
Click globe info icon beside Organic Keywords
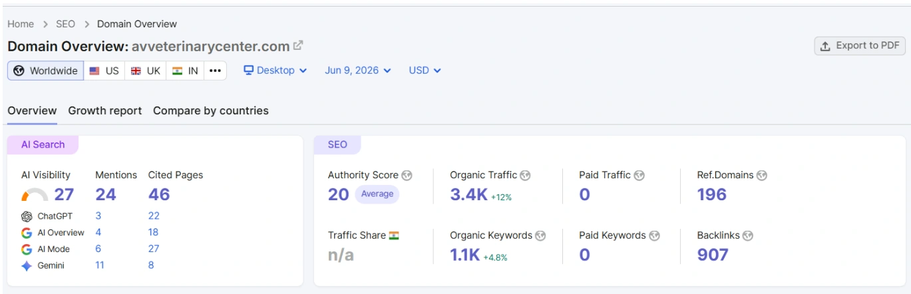[540, 235]
